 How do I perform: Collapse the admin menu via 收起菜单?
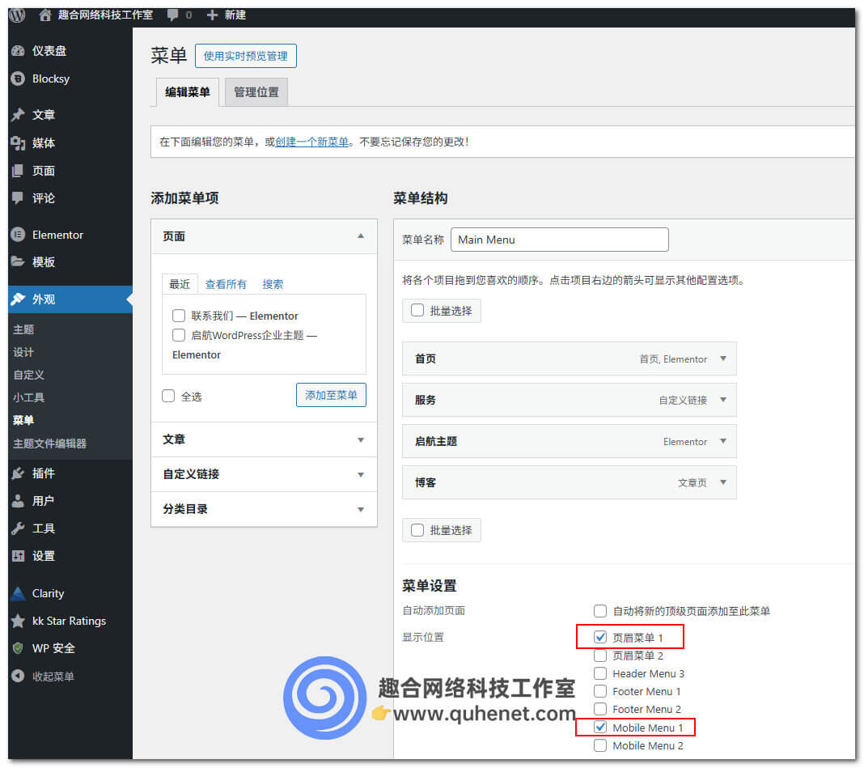[x=19, y=676]
